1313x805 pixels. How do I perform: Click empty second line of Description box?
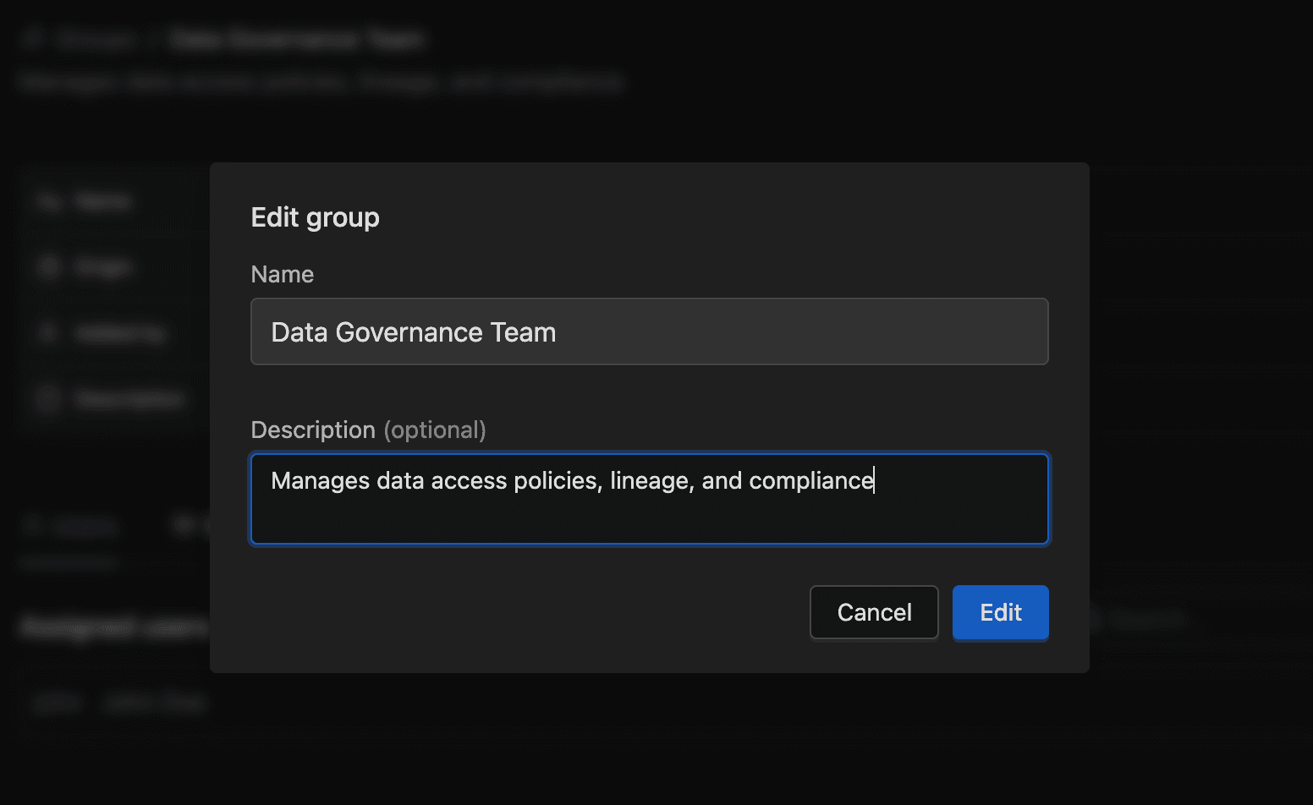(x=649, y=519)
